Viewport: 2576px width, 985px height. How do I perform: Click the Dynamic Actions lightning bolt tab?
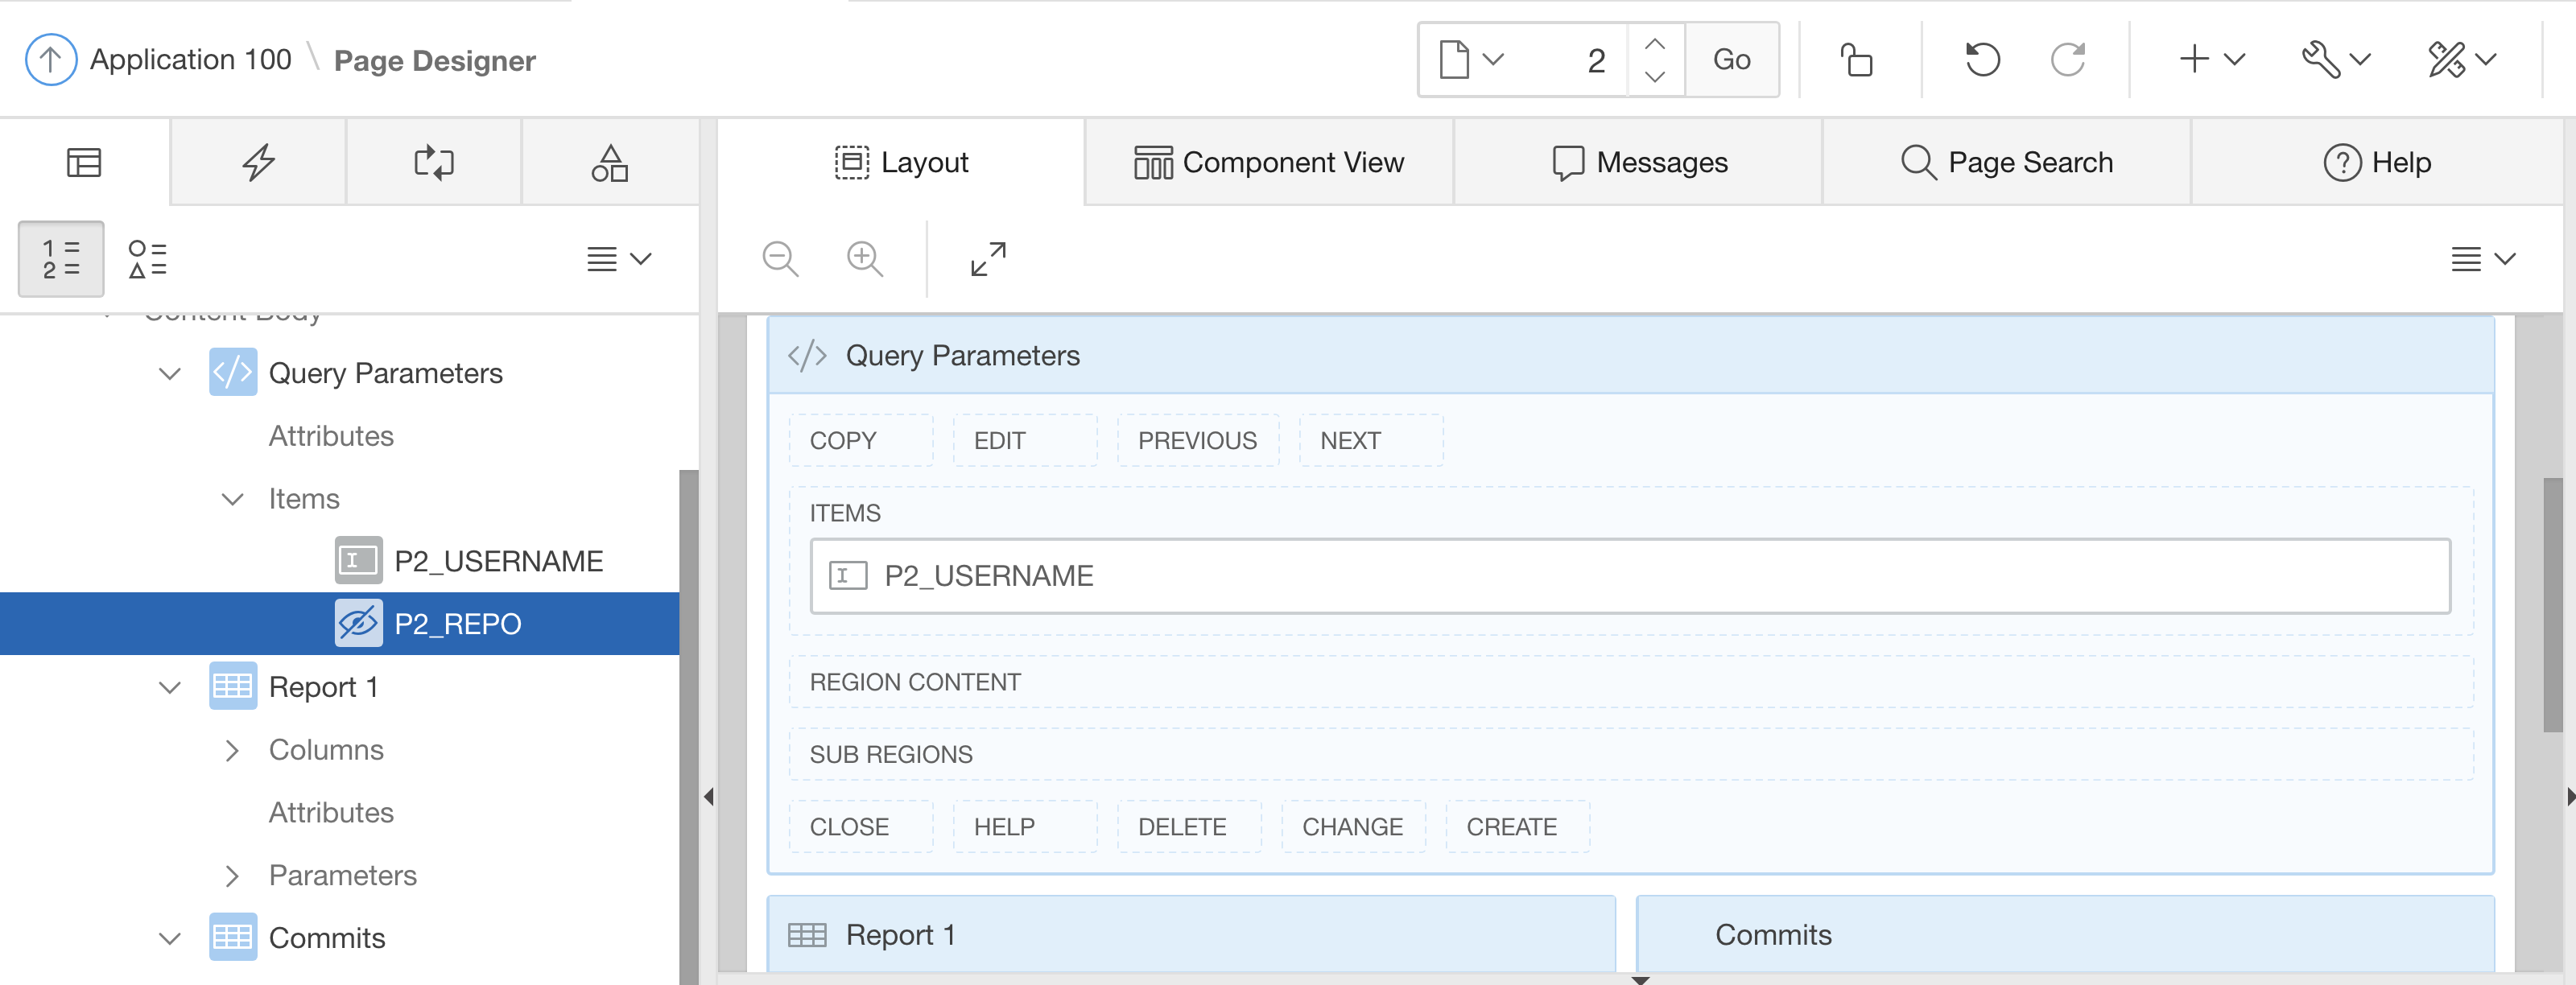(258, 162)
